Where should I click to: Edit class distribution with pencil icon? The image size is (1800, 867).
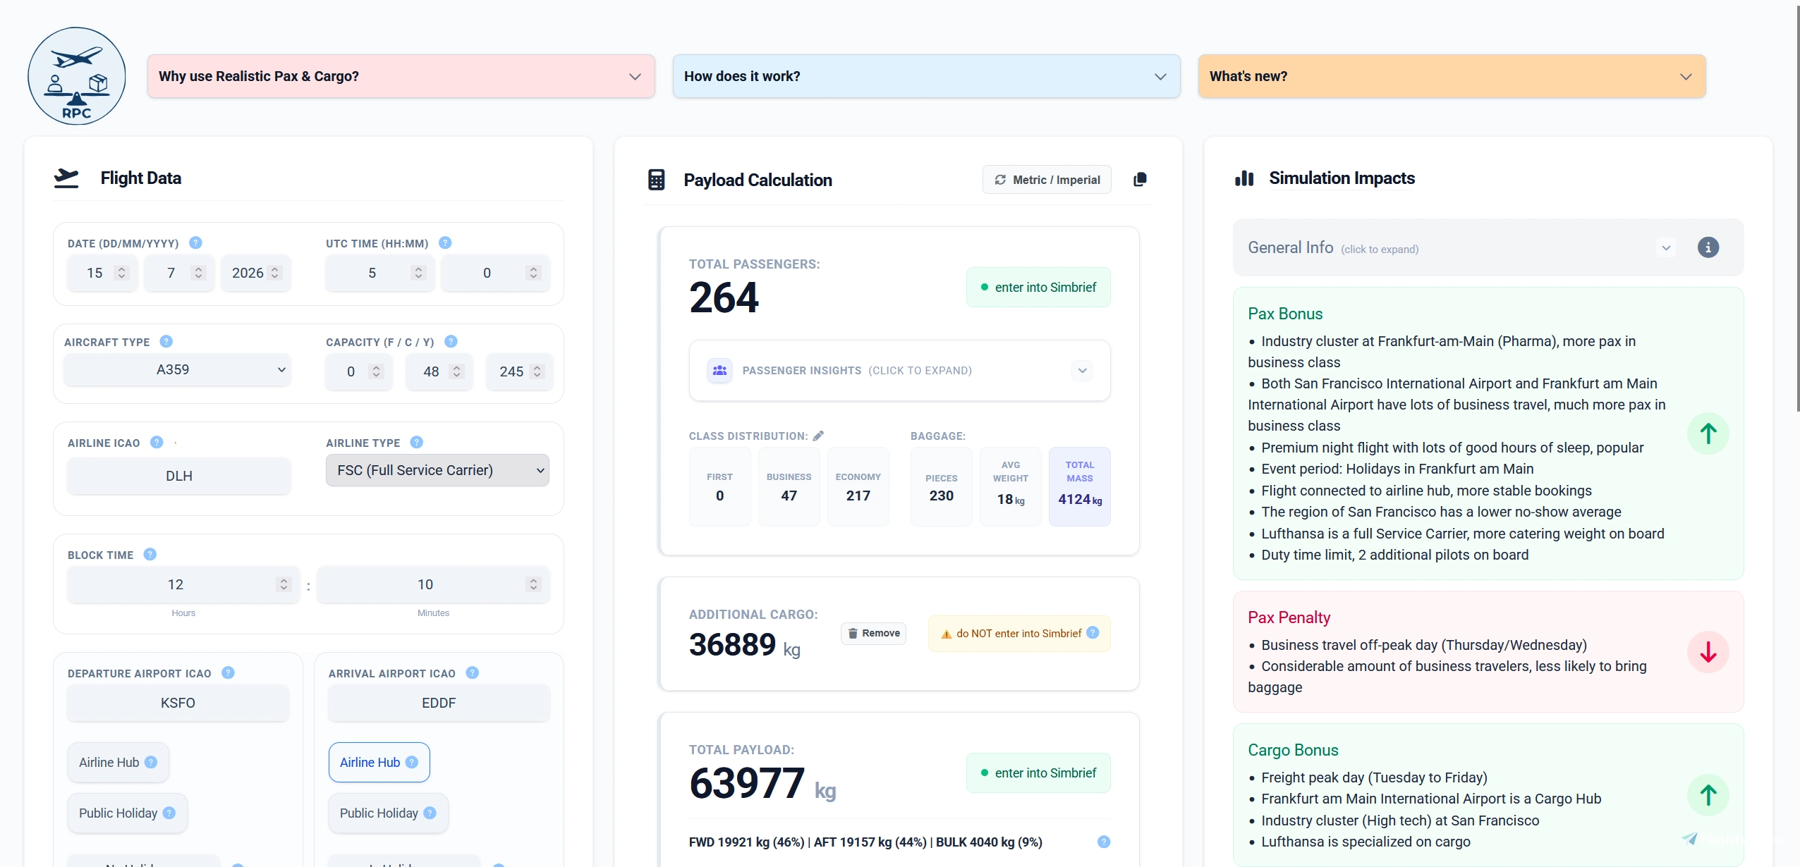pos(818,436)
